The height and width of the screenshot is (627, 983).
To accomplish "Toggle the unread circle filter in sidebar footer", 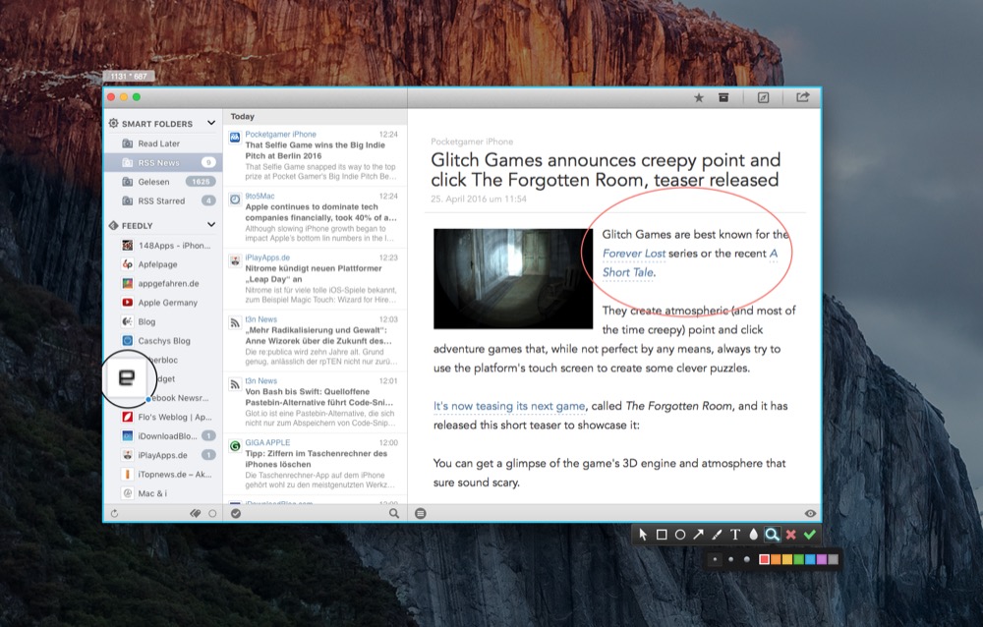I will pos(212,514).
